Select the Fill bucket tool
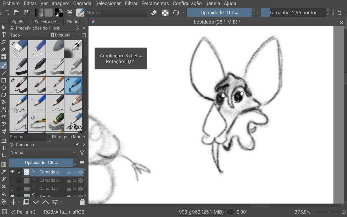This screenshot has width=347, height=217. [3, 194]
